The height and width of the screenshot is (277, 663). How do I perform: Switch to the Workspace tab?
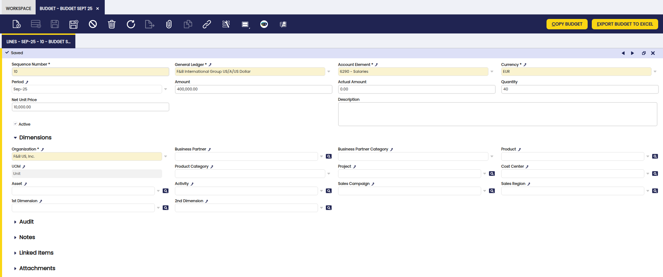tap(18, 8)
